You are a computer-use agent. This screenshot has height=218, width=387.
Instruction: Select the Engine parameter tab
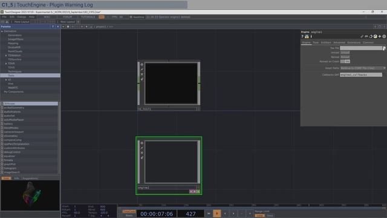(x=307, y=42)
